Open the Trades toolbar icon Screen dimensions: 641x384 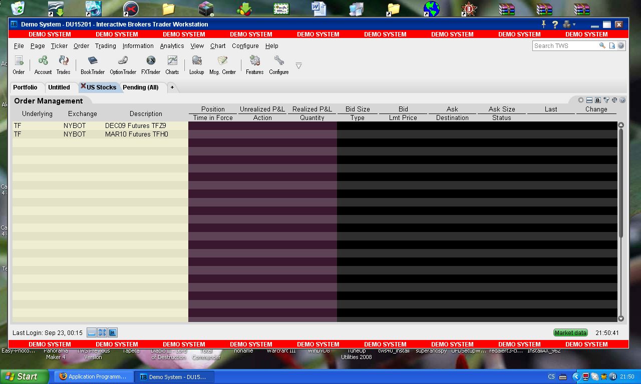[x=63, y=65]
